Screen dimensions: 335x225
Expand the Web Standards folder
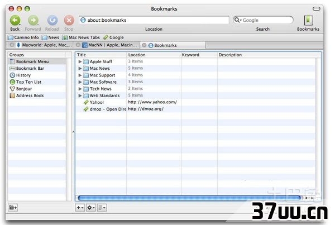point(80,95)
